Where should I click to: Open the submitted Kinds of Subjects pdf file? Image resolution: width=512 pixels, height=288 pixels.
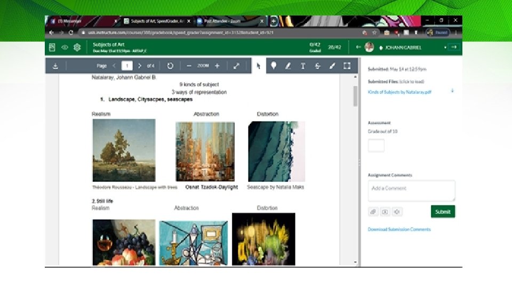click(399, 92)
